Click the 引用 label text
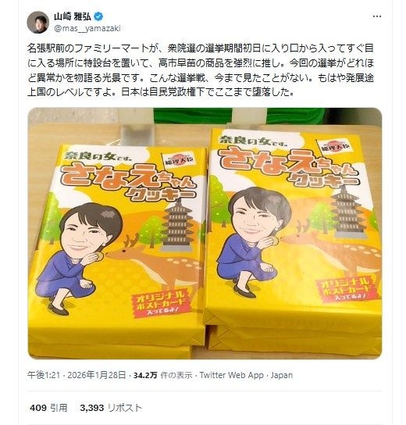 [x=59, y=408]
